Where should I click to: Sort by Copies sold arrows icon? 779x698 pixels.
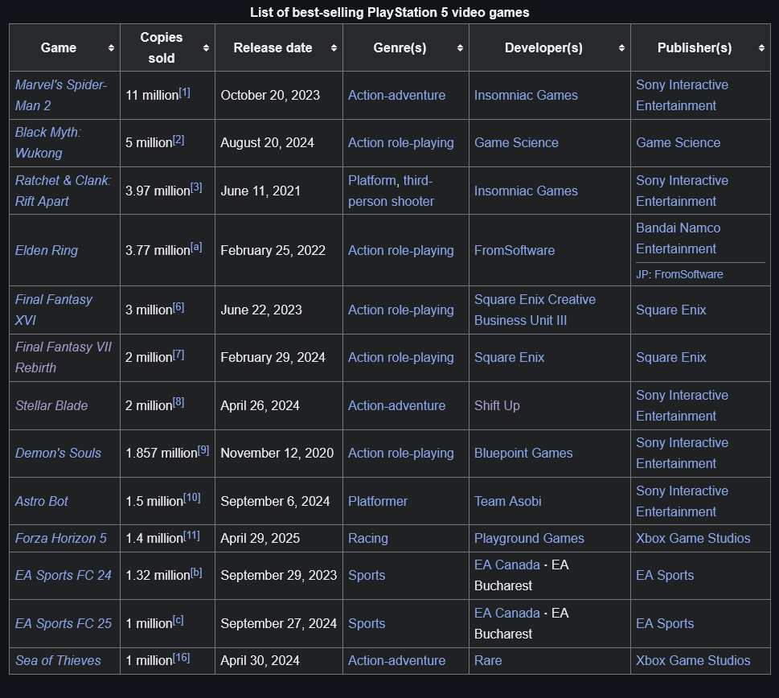click(206, 47)
